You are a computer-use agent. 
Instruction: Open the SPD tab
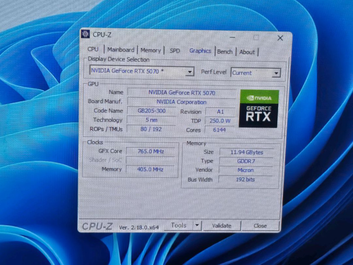point(175,51)
